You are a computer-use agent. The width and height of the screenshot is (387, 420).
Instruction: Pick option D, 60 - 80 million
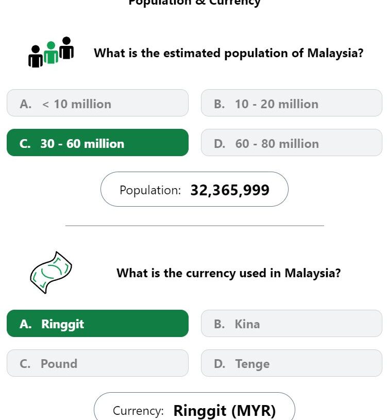pos(292,143)
